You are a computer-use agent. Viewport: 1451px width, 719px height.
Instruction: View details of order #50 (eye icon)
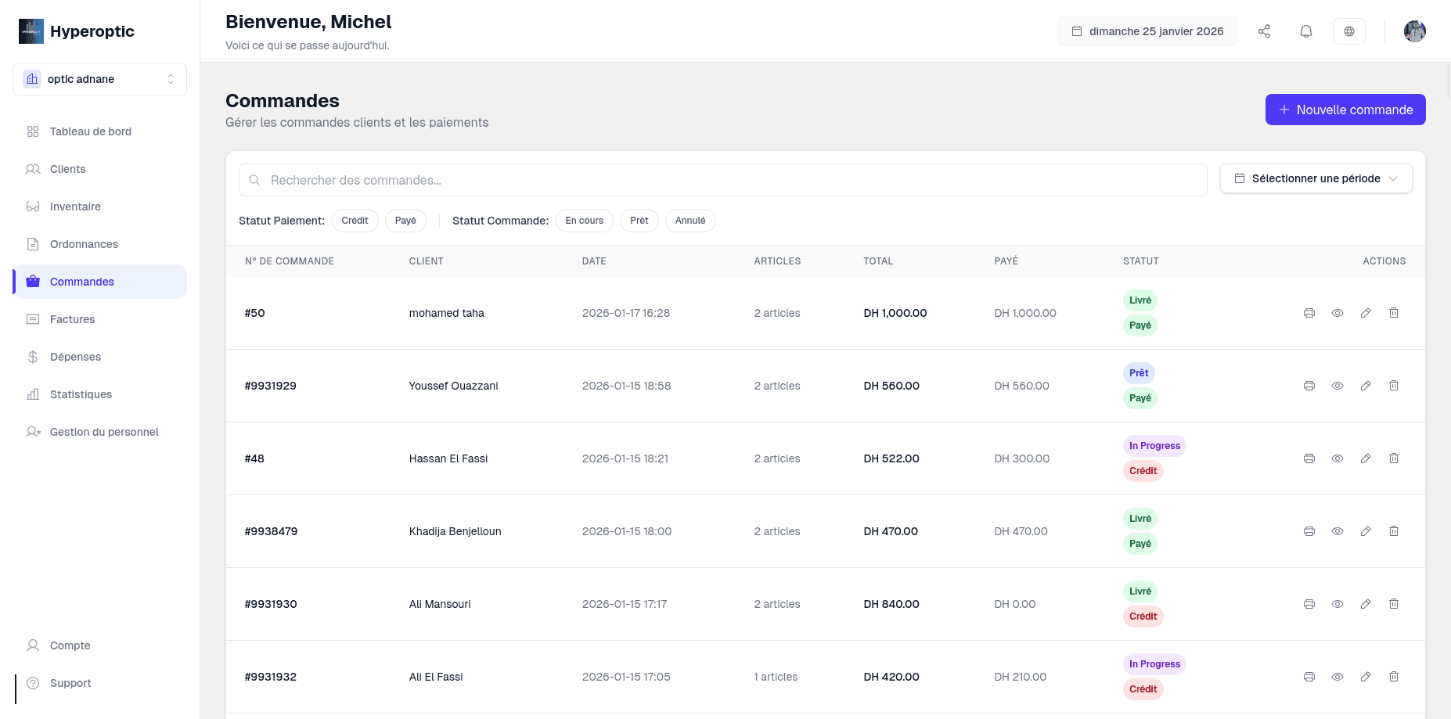tap(1338, 313)
